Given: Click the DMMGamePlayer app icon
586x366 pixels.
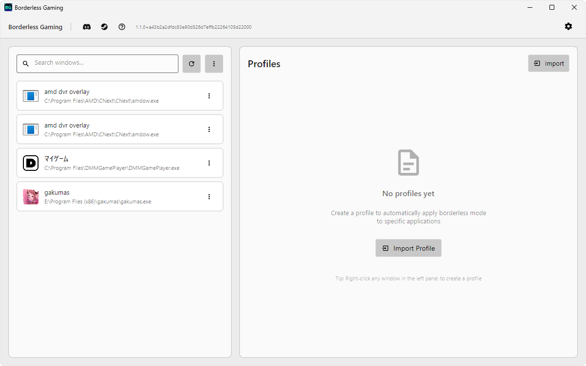Looking at the screenshot, I should (31, 163).
